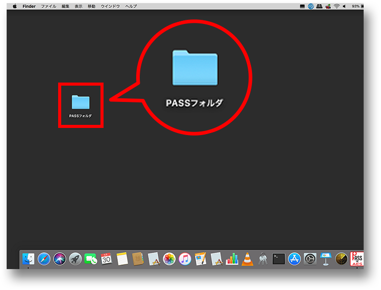Image resolution: width=381 pixels, height=290 pixels.
Task: Open the App Store icon
Action: tap(294, 259)
